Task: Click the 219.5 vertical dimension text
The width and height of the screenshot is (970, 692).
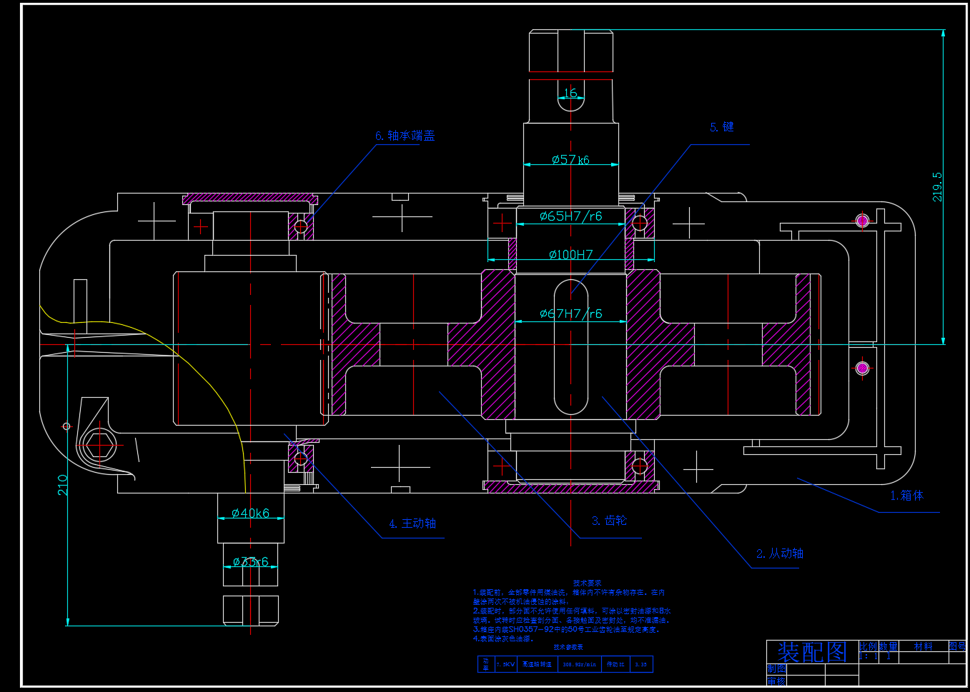Action: [x=937, y=186]
